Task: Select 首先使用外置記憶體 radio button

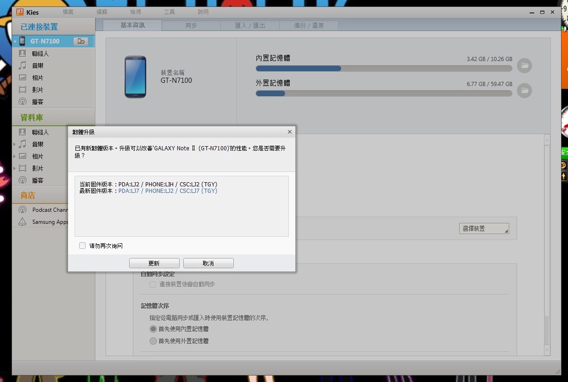Action: click(153, 341)
